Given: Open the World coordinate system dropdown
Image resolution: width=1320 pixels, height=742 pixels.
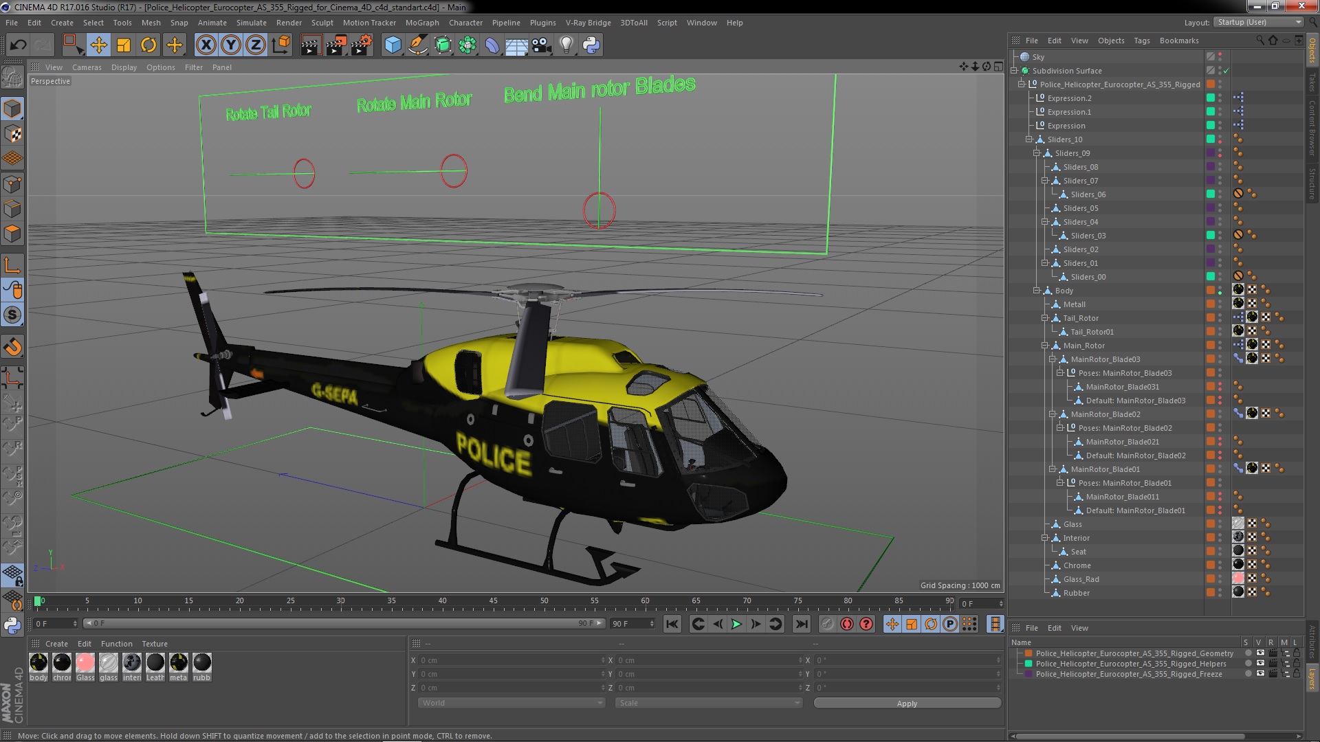Looking at the screenshot, I should [511, 703].
